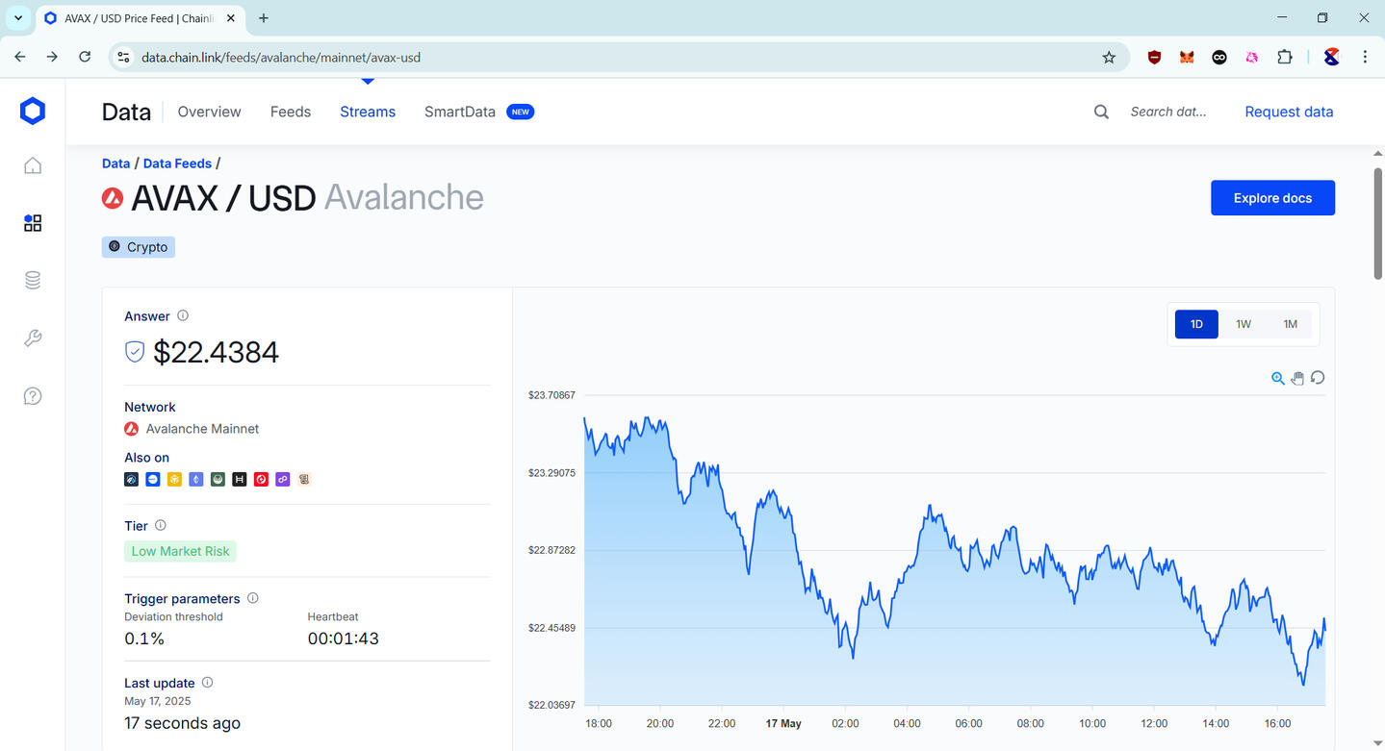
Task: Open the beige scroll icon under Also on
Action: [304, 479]
